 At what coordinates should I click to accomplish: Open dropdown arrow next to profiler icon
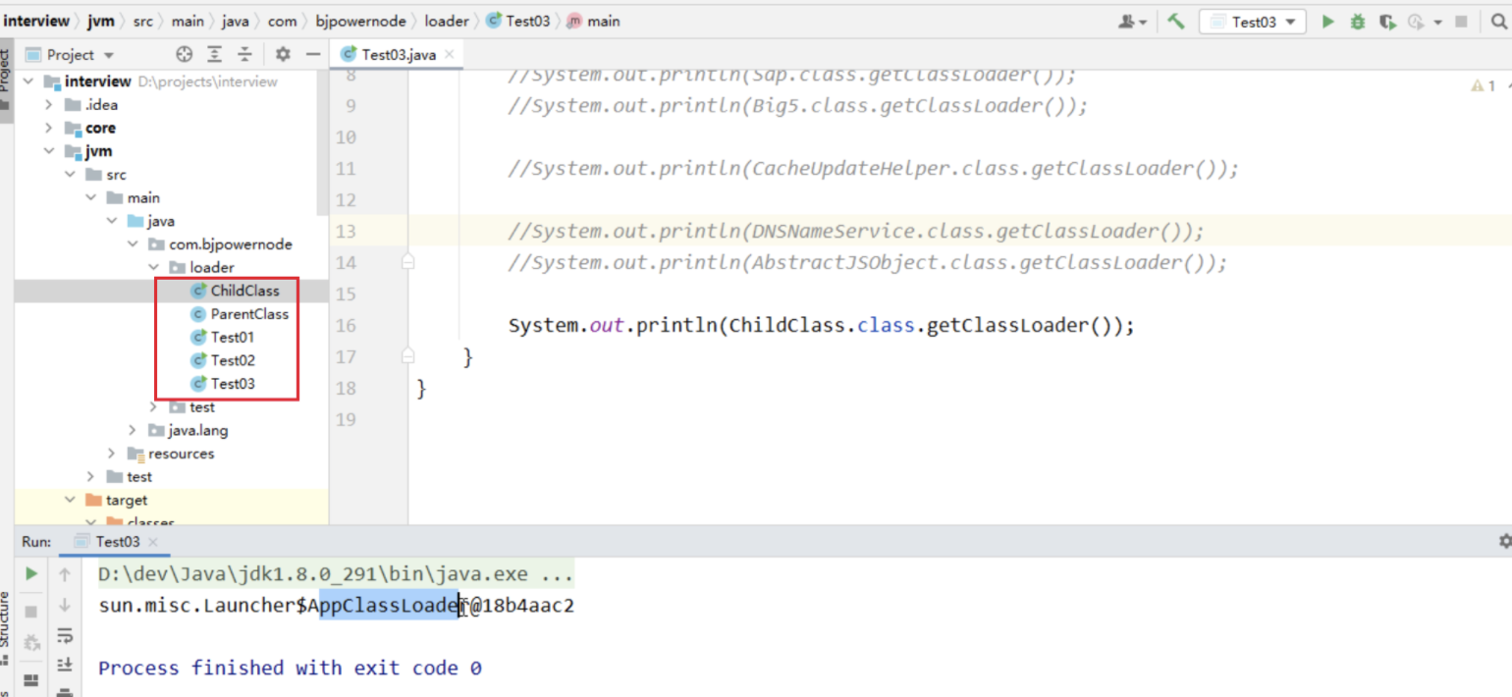pos(1437,22)
